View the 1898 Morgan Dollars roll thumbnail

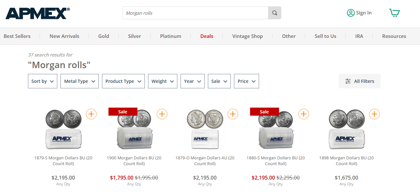tap(347, 129)
